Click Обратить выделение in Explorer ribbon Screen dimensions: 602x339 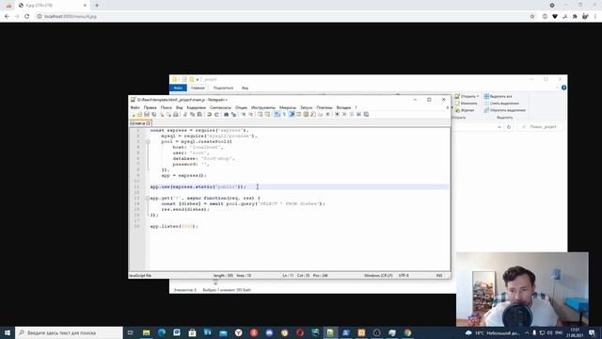504,110
